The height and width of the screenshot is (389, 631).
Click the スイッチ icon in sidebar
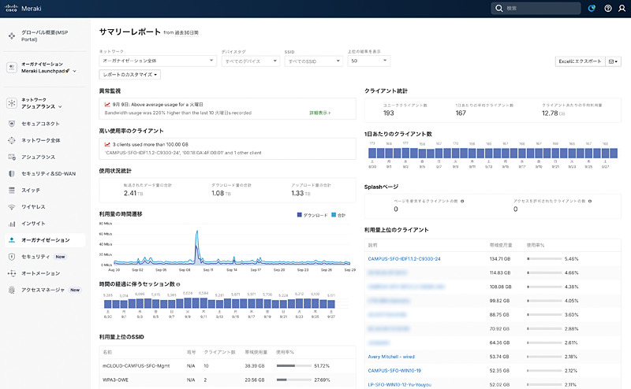[12, 191]
